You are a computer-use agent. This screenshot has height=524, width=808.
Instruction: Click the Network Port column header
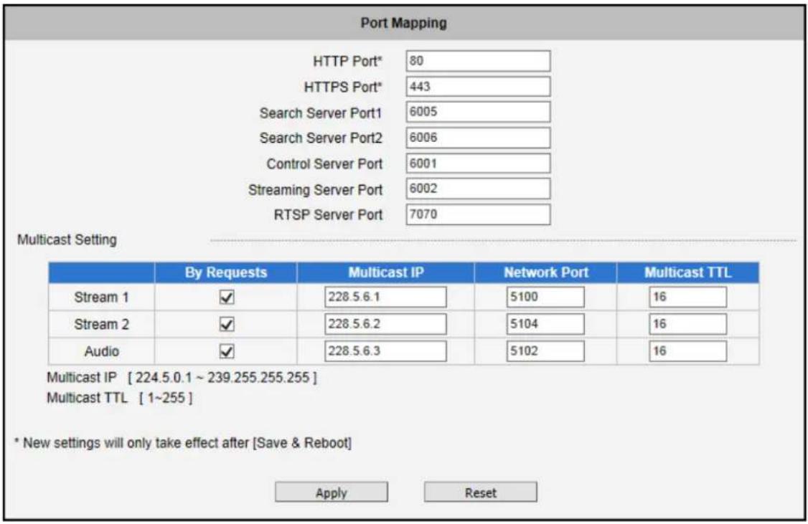coord(545,273)
